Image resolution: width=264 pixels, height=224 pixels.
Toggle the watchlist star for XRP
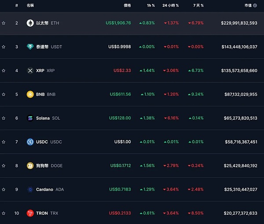pos(4,70)
